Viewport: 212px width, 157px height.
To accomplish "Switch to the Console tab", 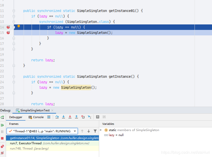I will pos(36,117).
